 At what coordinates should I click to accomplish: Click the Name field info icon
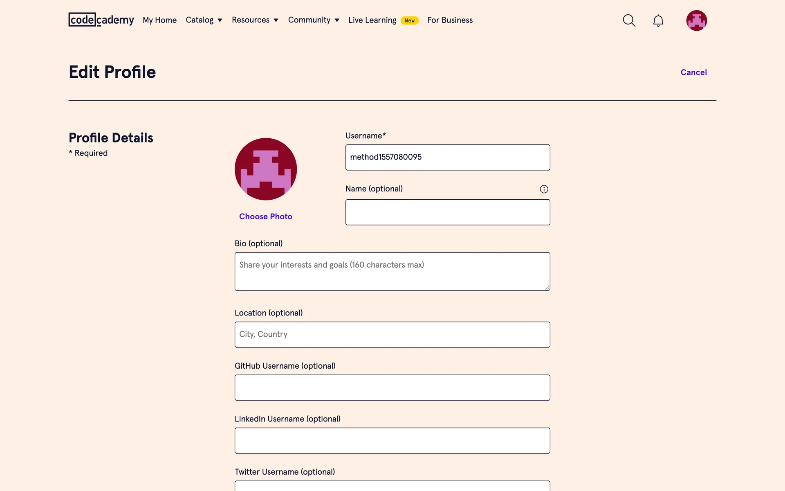[544, 189]
